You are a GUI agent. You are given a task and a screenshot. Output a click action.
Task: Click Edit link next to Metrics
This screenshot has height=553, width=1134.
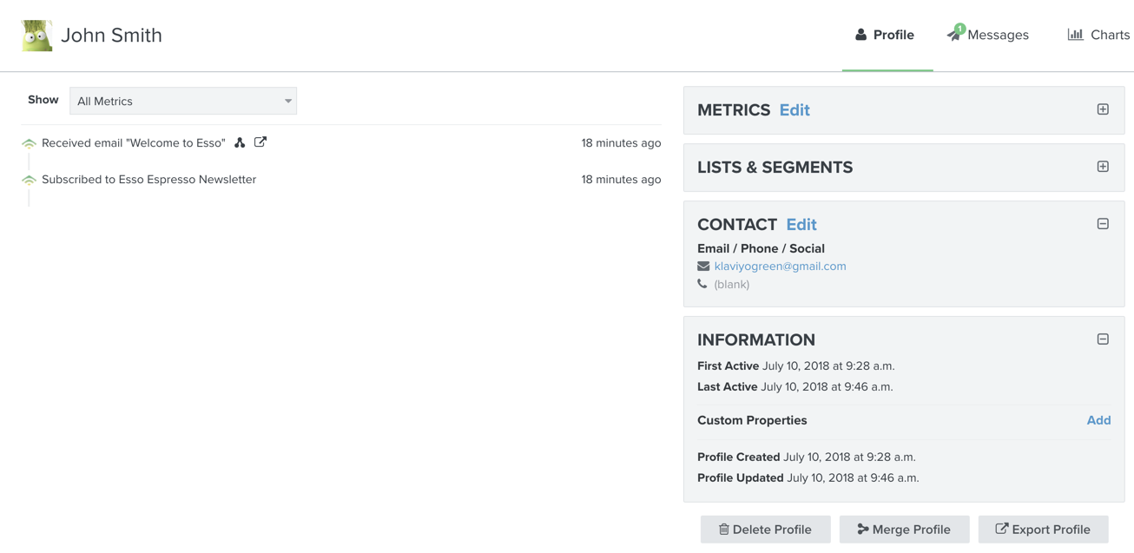[x=794, y=110]
